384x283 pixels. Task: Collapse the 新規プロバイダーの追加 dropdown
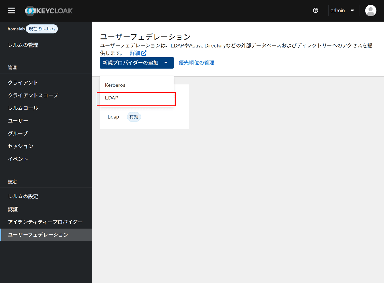(136, 63)
